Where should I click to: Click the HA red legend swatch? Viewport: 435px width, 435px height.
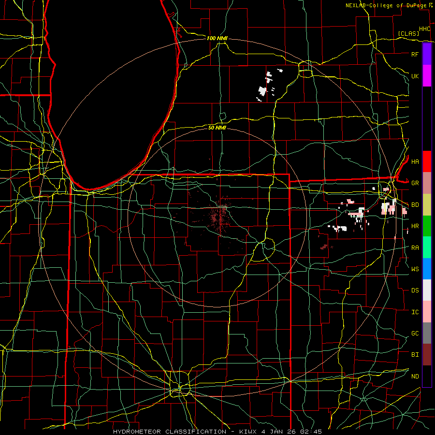click(x=427, y=161)
